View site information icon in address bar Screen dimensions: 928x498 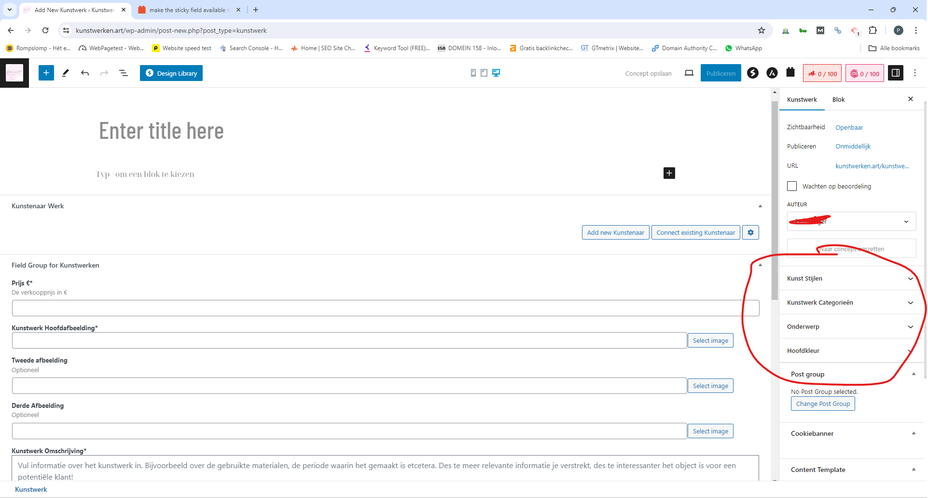(x=67, y=30)
